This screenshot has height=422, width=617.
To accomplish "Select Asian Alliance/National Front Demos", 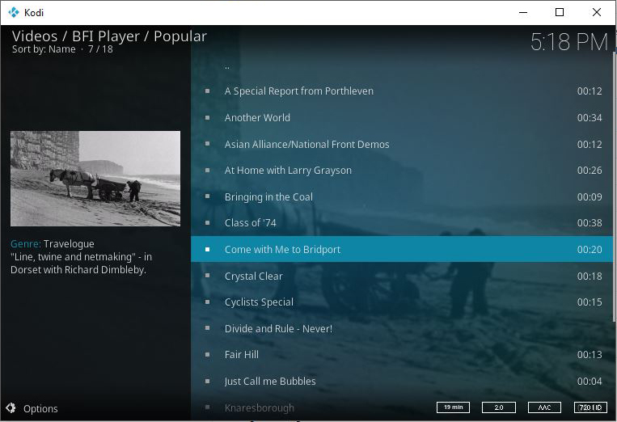I will [307, 145].
